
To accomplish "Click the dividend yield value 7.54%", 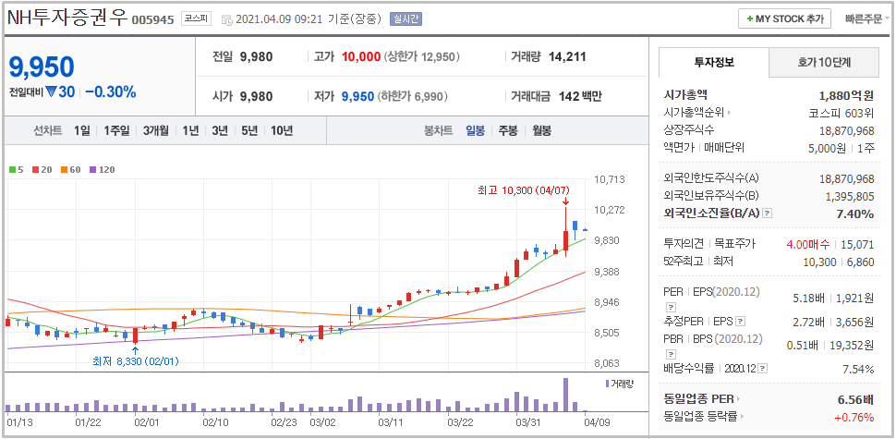I will click(858, 370).
